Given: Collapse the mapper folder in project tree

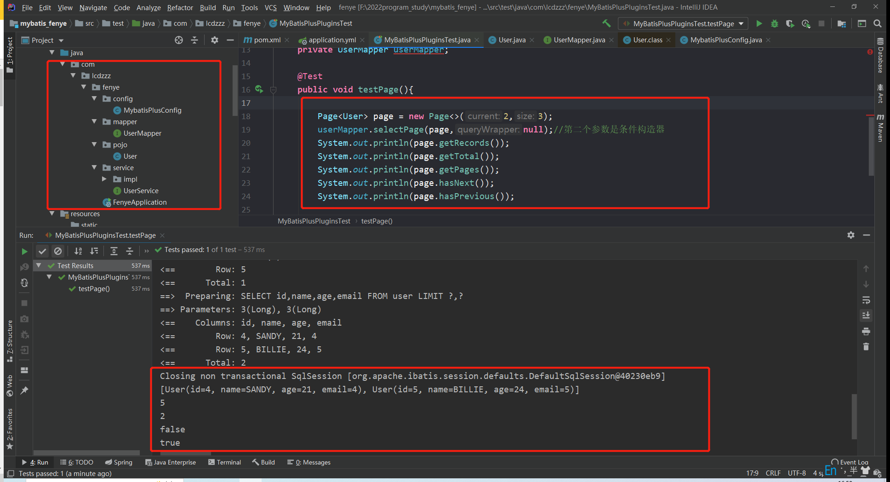Looking at the screenshot, I should [94, 121].
